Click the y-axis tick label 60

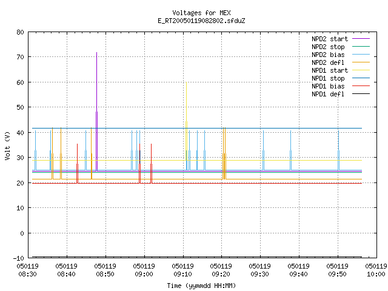pyautogui.click(x=20, y=82)
